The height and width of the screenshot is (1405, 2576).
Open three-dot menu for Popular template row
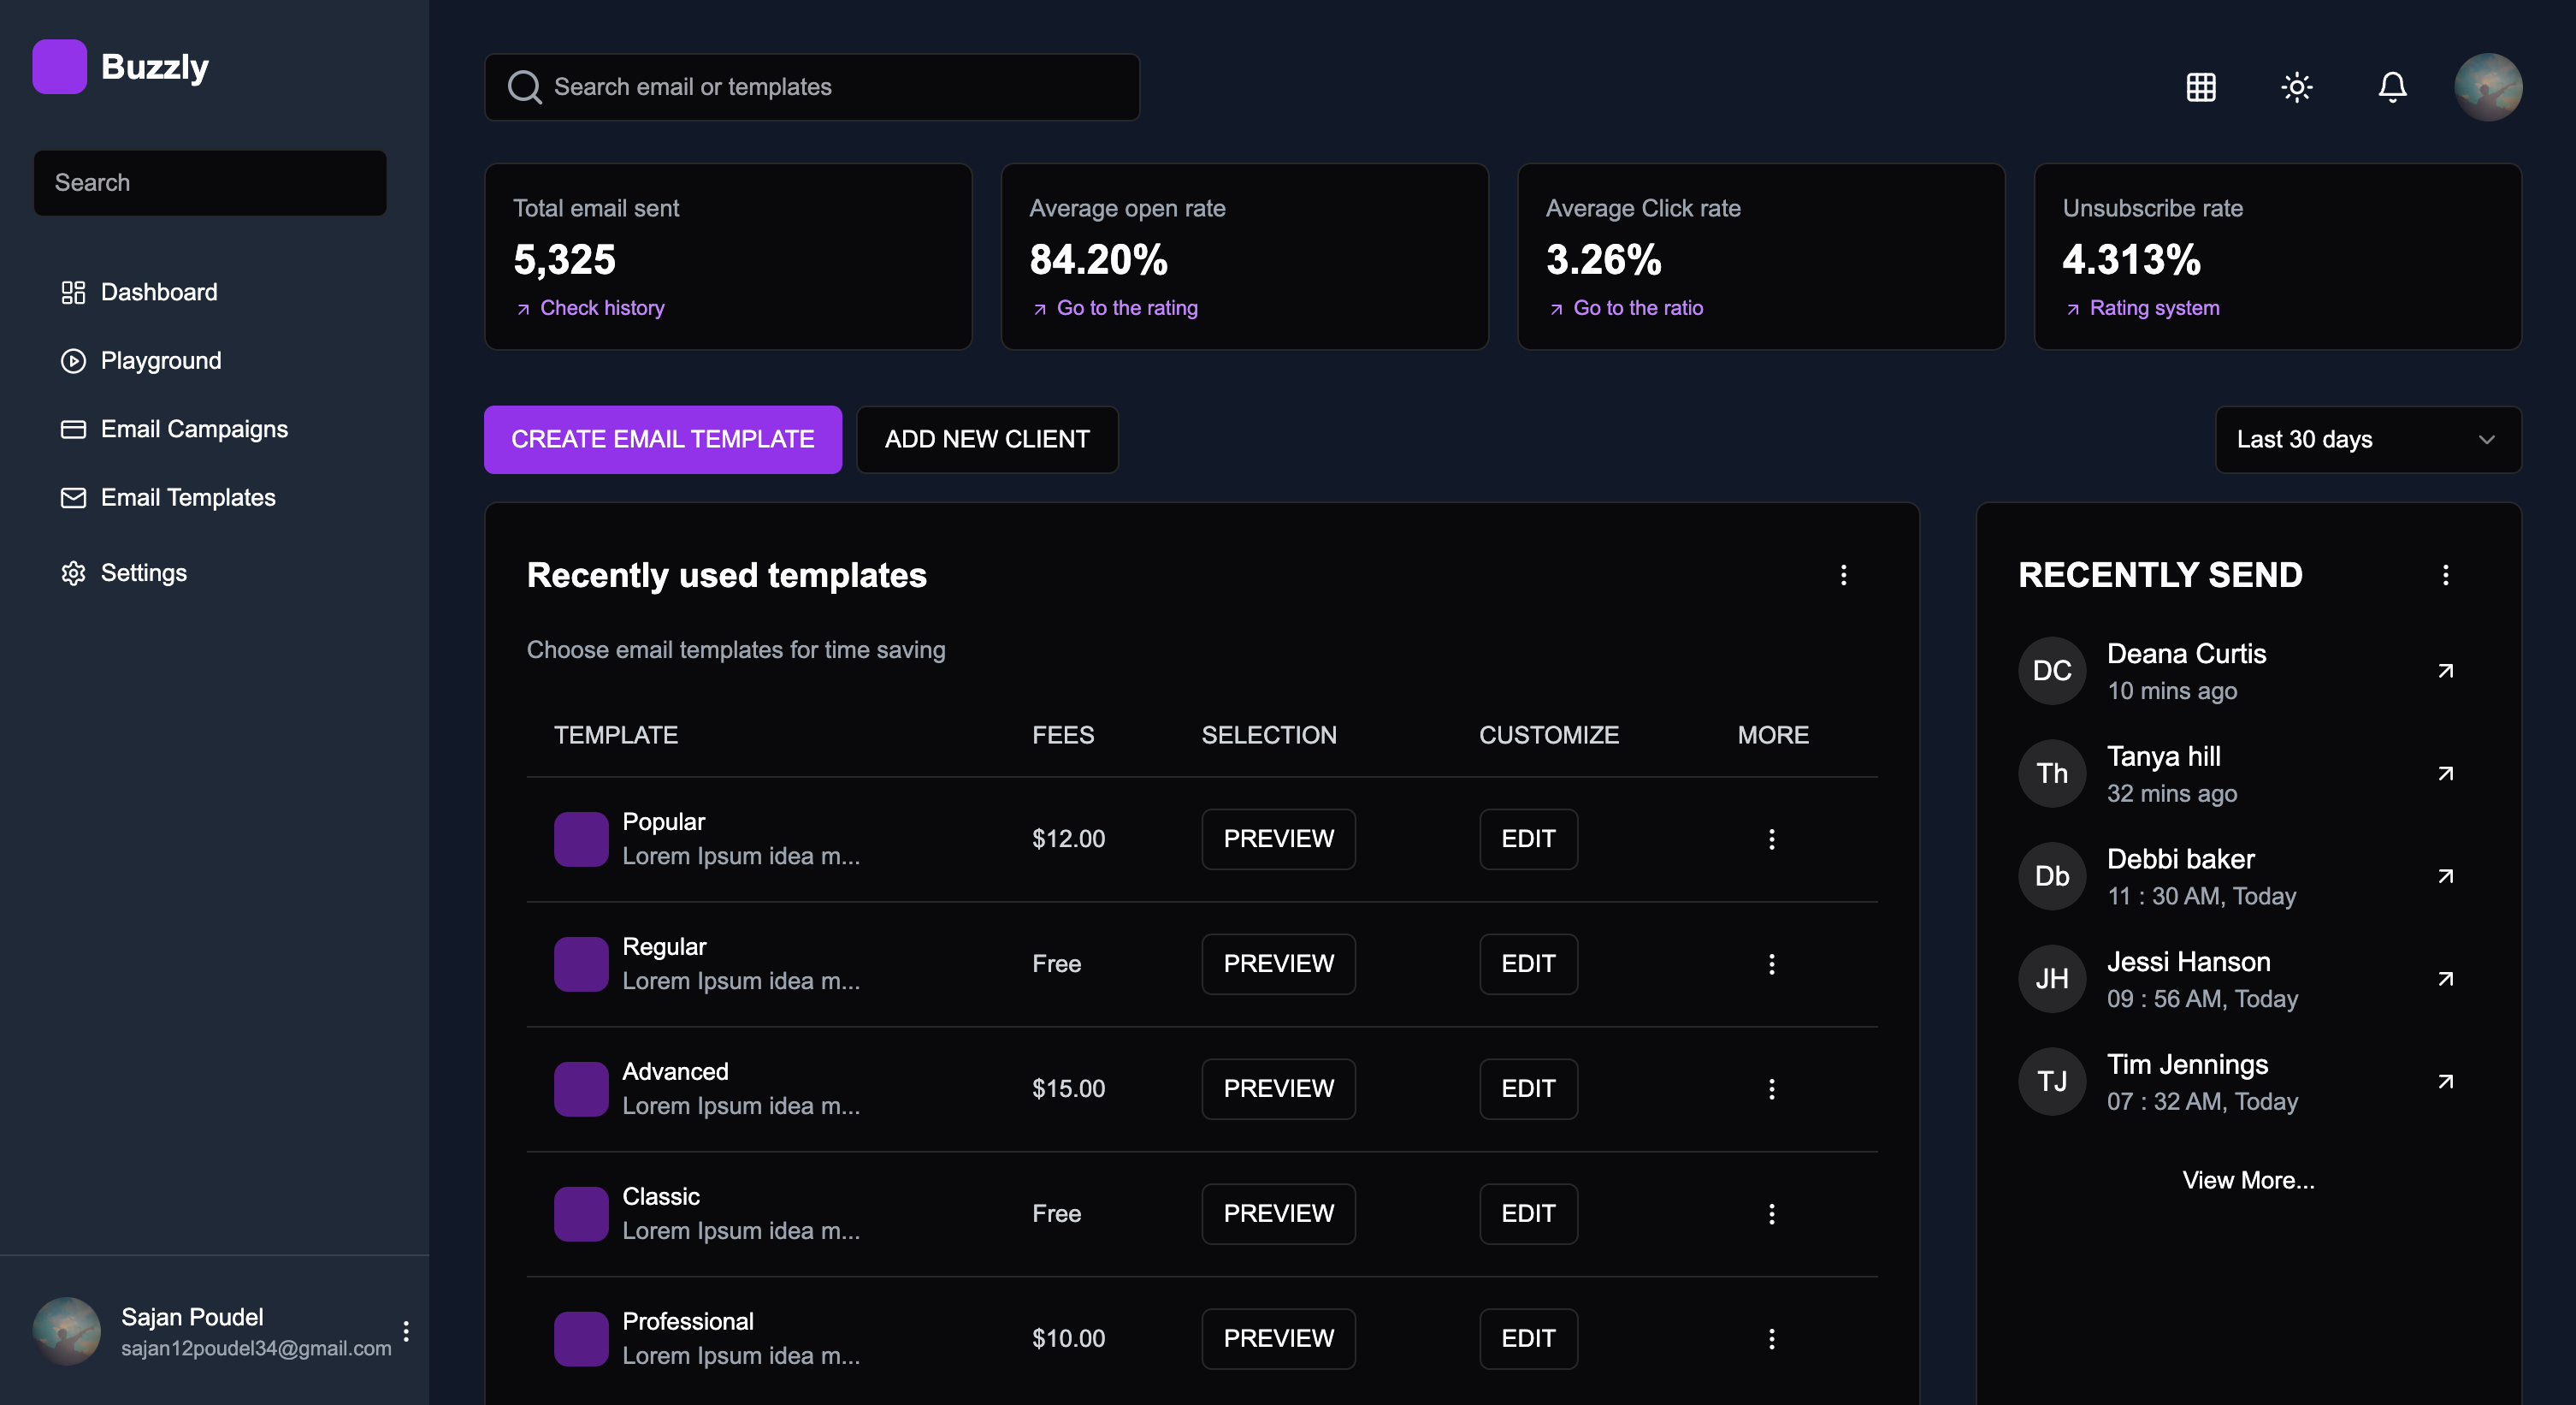pyautogui.click(x=1771, y=839)
